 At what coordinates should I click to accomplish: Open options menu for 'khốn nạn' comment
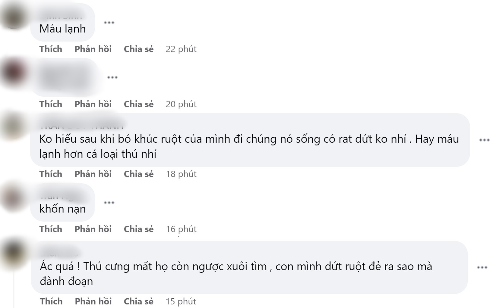109,203
